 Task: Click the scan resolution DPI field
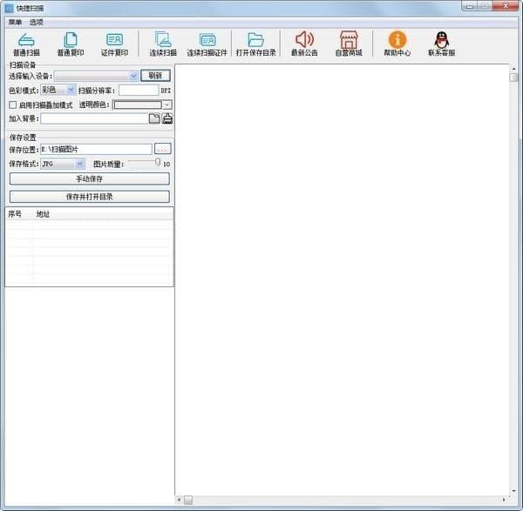[x=139, y=90]
